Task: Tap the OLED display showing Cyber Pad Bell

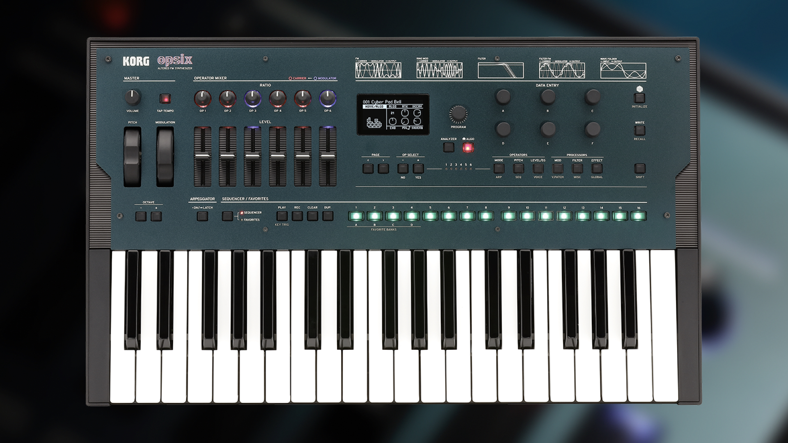Action: pos(393,114)
